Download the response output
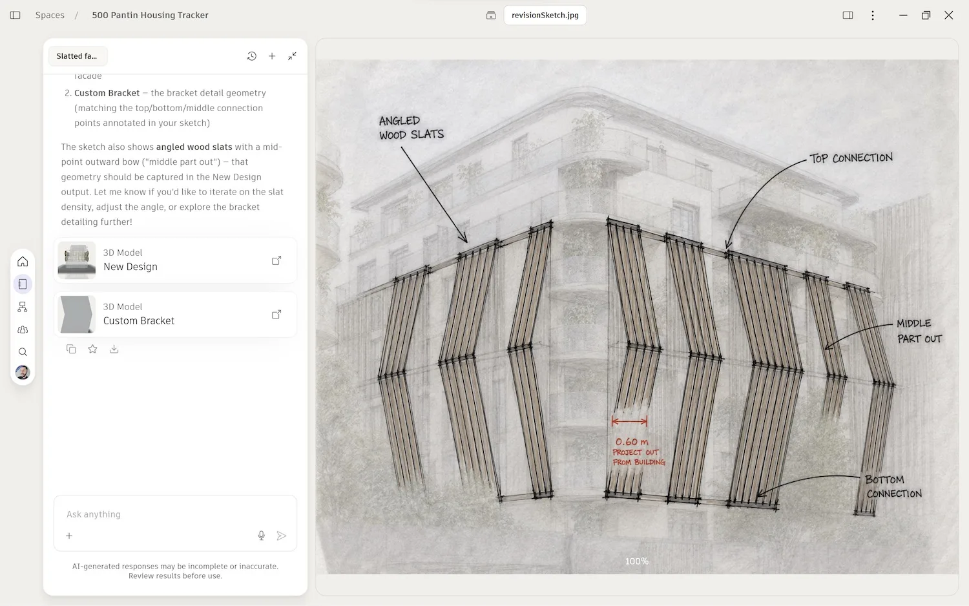The width and height of the screenshot is (969, 606). point(114,349)
